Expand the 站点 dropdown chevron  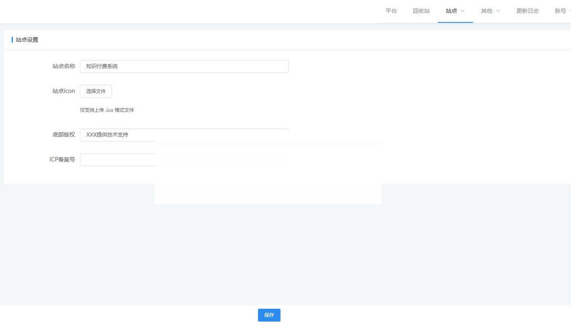463,11
